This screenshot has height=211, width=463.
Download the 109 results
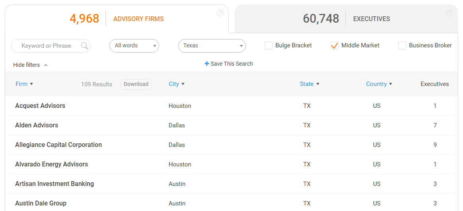pyautogui.click(x=136, y=84)
